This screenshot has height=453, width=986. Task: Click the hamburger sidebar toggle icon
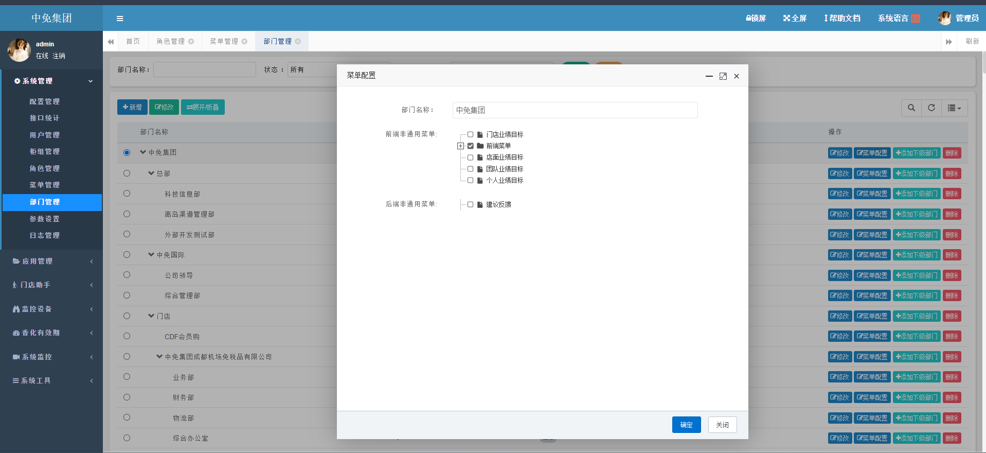coord(120,19)
